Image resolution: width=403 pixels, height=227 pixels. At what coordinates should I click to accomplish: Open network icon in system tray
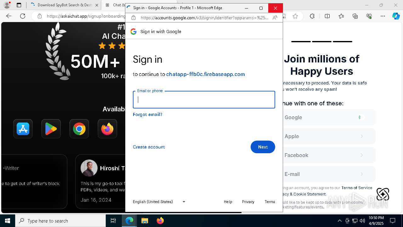[355, 221]
